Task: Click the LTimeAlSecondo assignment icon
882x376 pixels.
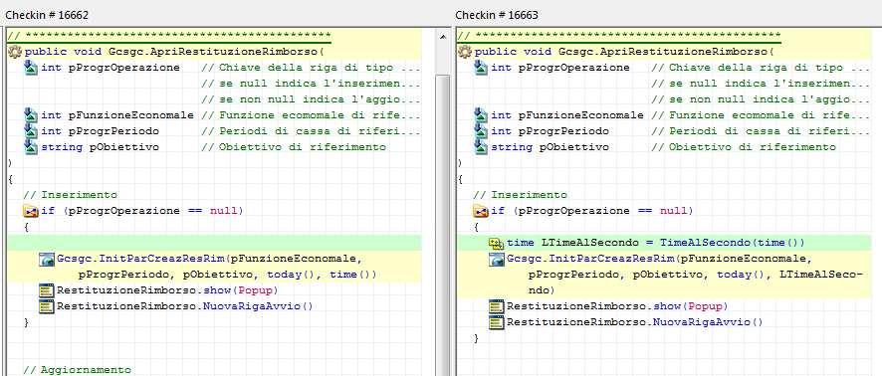Action: point(496,243)
